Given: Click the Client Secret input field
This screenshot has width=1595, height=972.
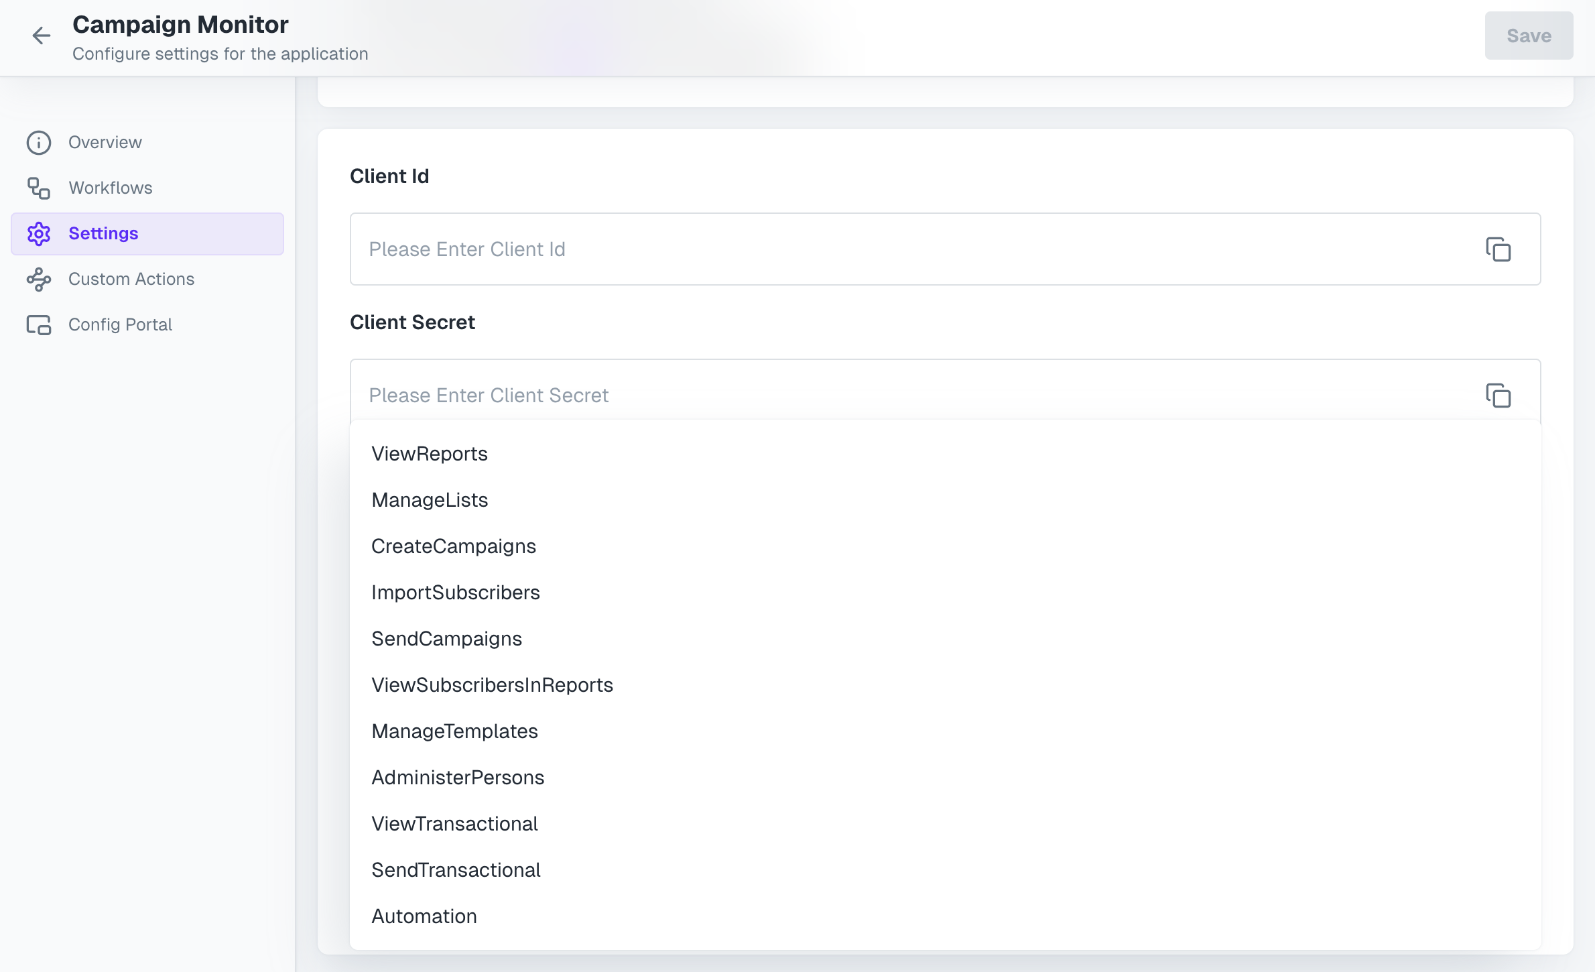Looking at the screenshot, I should [804, 396].
